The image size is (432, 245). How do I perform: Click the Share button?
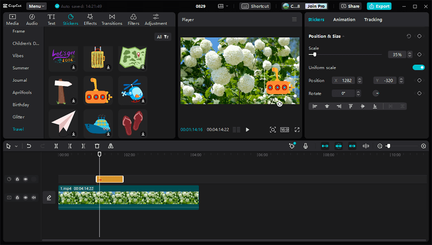350,6
